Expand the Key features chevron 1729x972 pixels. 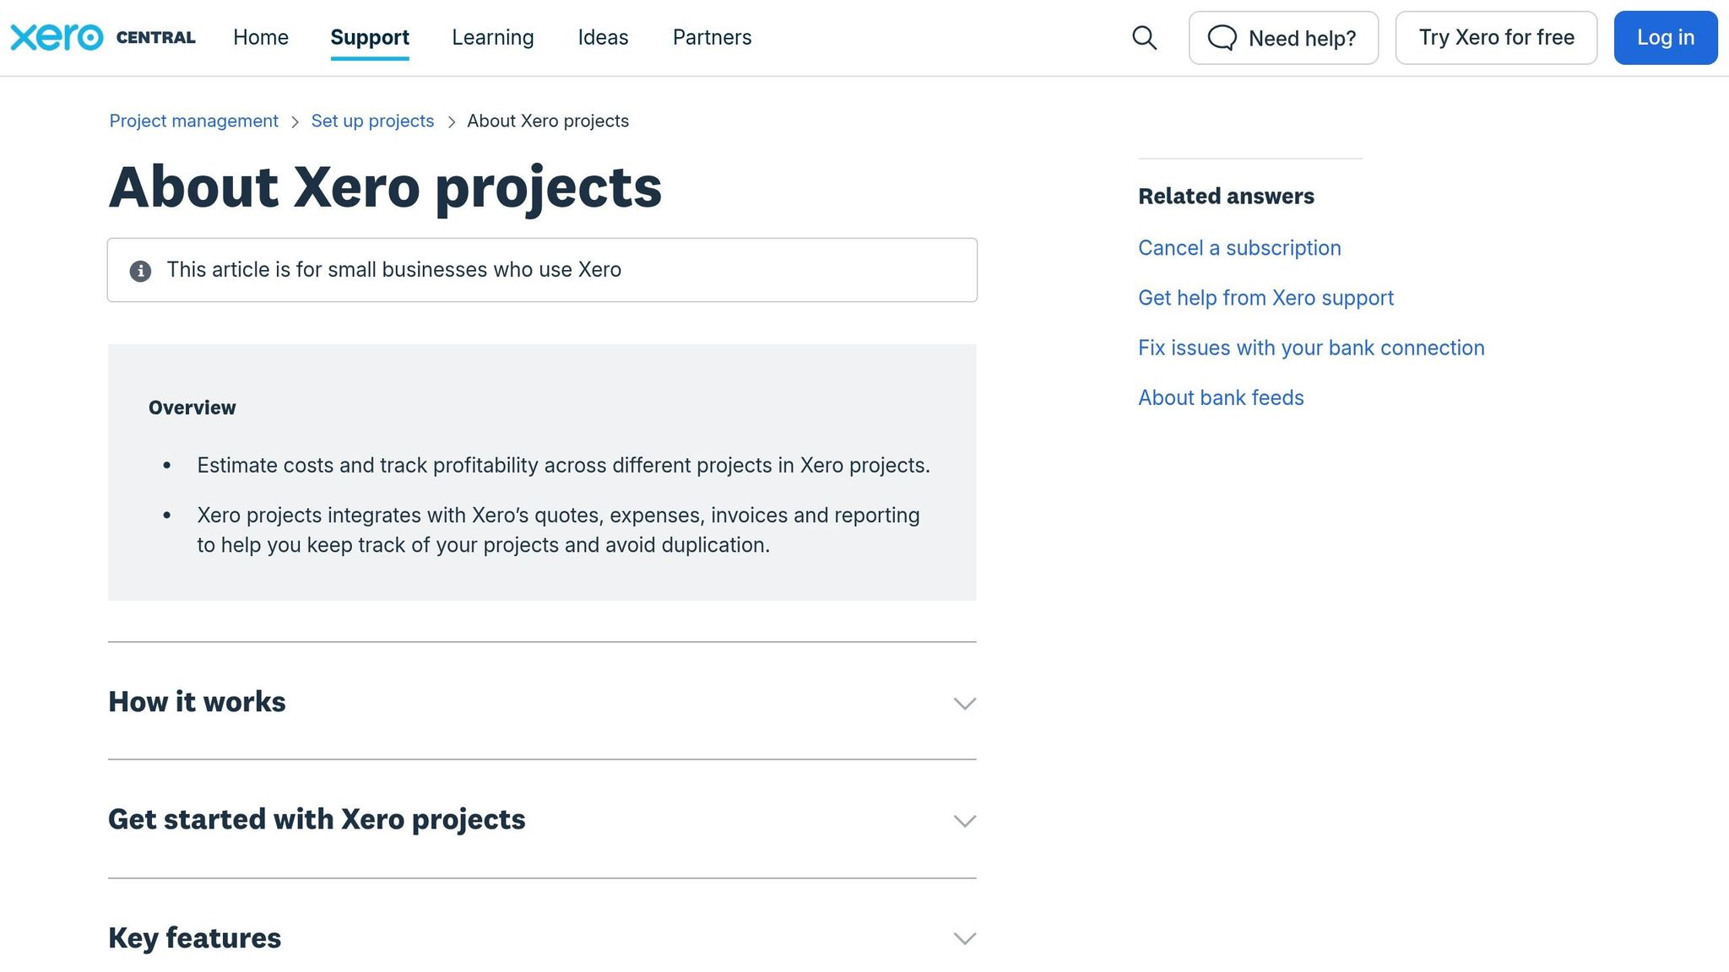click(x=964, y=938)
